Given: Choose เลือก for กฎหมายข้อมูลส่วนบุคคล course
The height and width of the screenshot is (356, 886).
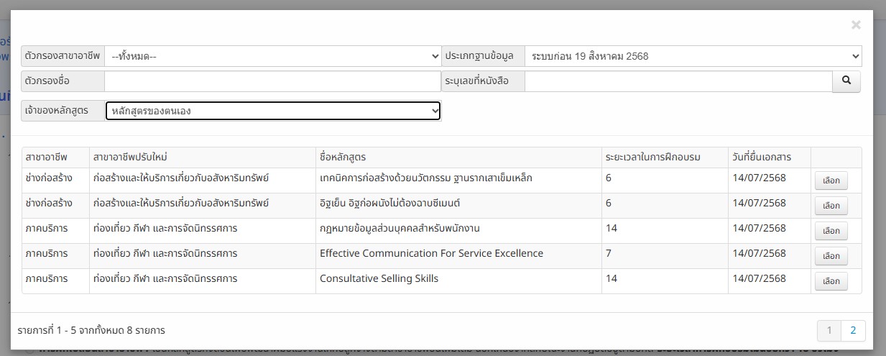Looking at the screenshot, I should coord(831,231).
